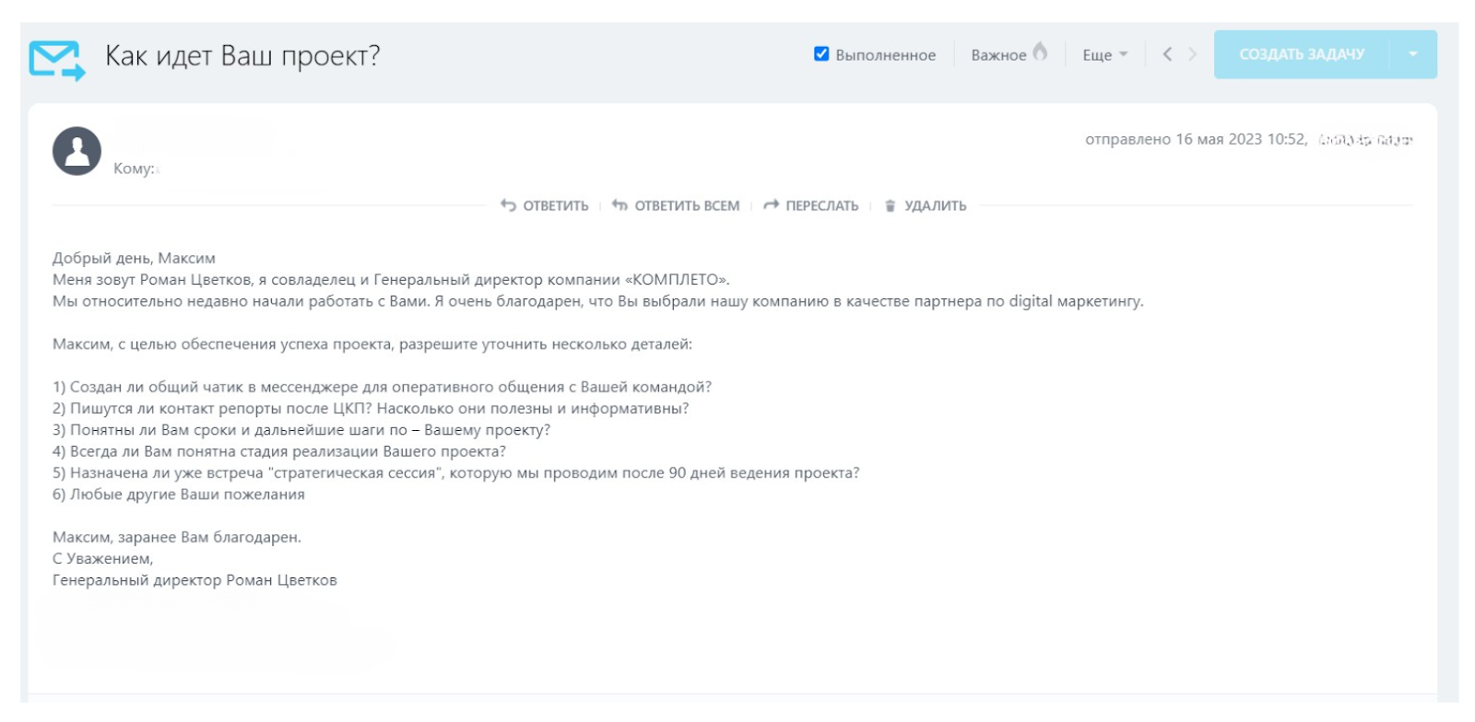Click the "Кому:" recipient label
This screenshot has width=1475, height=722.
134,169
